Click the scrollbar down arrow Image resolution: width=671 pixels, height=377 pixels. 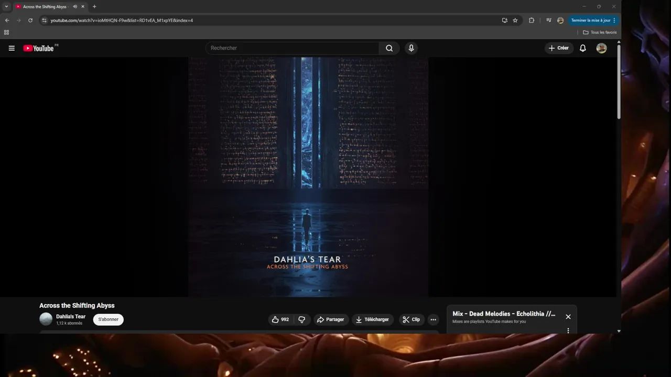(x=619, y=331)
